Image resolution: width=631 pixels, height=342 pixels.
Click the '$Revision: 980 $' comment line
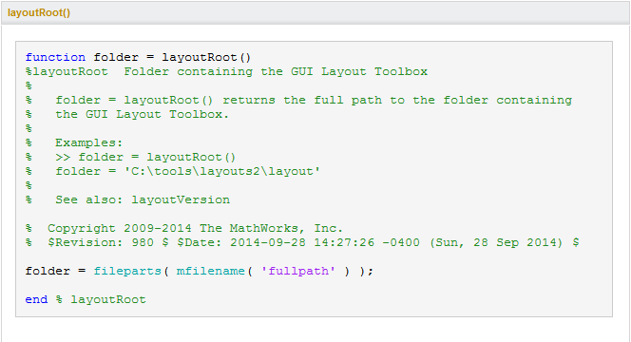click(x=302, y=242)
